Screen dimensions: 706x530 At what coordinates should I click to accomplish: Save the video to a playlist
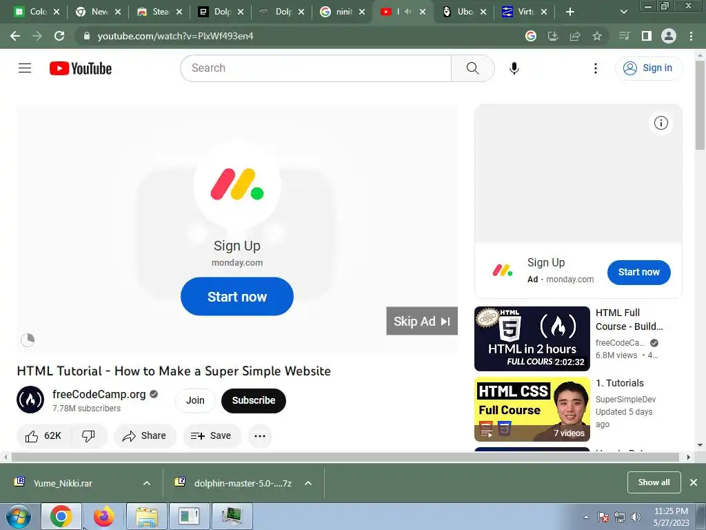point(212,436)
